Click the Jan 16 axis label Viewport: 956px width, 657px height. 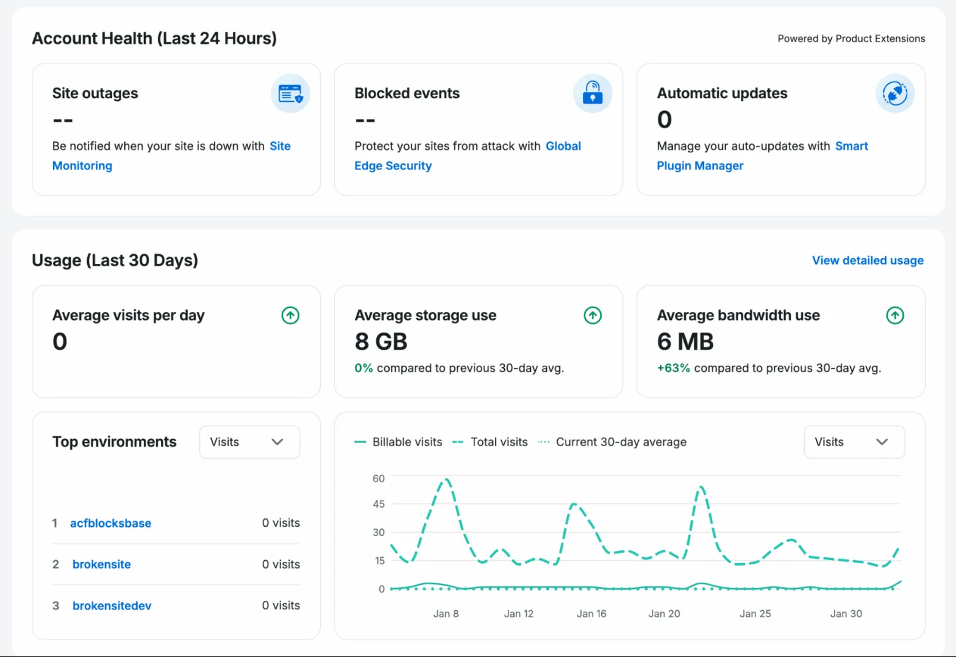(x=591, y=614)
